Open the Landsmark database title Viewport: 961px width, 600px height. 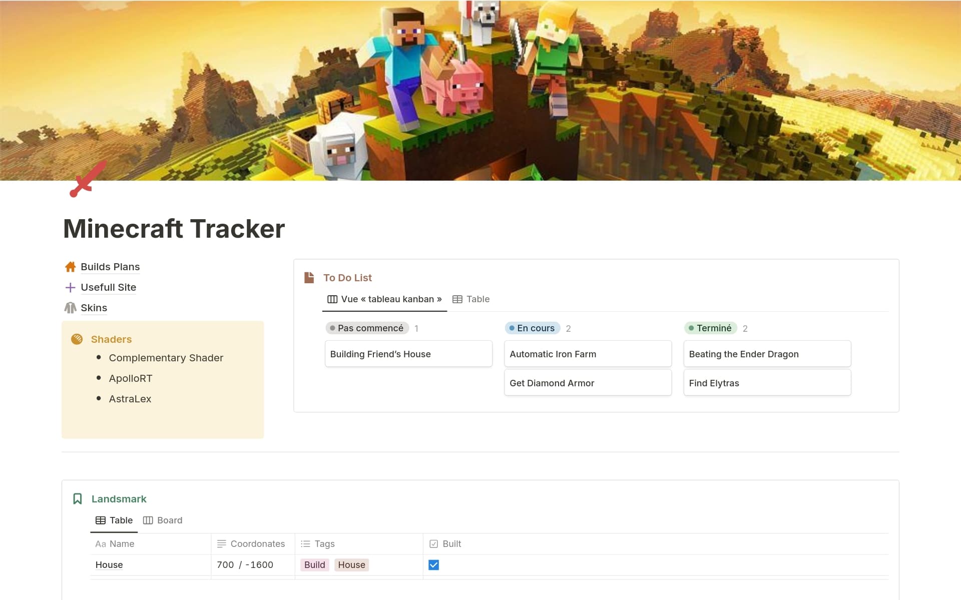(119, 499)
